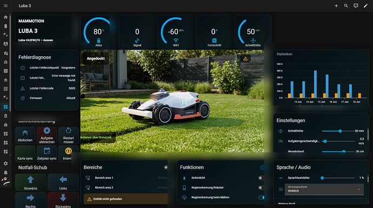
Task: Open the user profile avatar
Action: pyautogui.click(x=6, y=182)
